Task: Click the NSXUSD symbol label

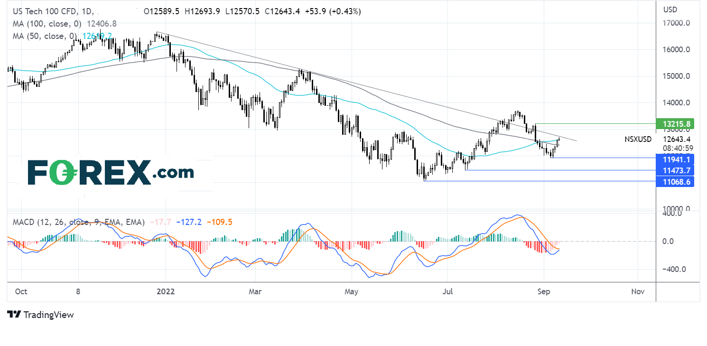Action: (x=638, y=139)
